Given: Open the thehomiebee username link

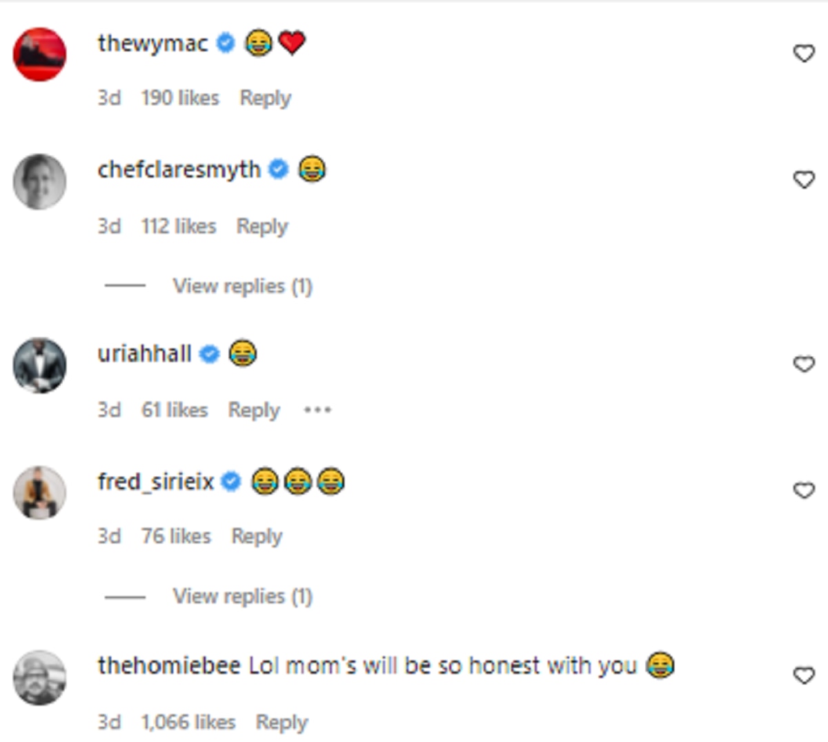Looking at the screenshot, I should [169, 665].
